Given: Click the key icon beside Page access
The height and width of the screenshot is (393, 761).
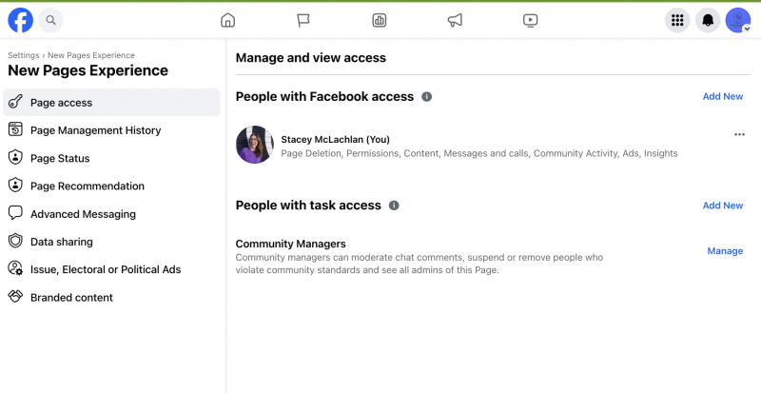Looking at the screenshot, I should tap(15, 102).
